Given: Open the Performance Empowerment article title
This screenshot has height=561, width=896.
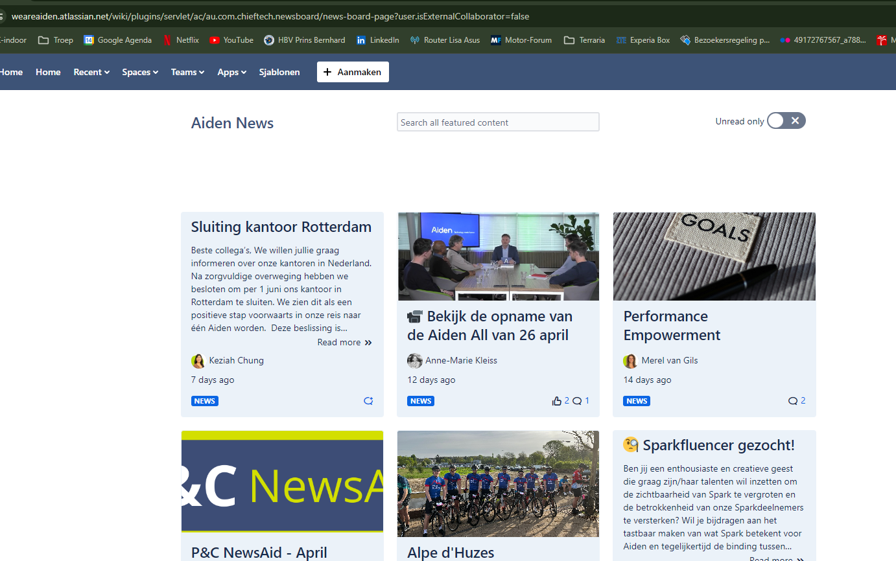Looking at the screenshot, I should (x=672, y=326).
